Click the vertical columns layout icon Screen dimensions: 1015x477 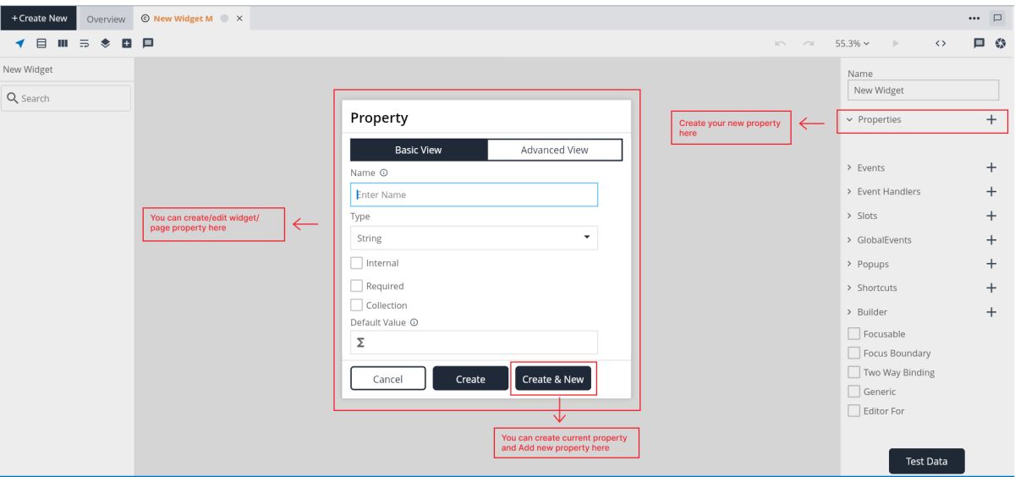[63, 43]
